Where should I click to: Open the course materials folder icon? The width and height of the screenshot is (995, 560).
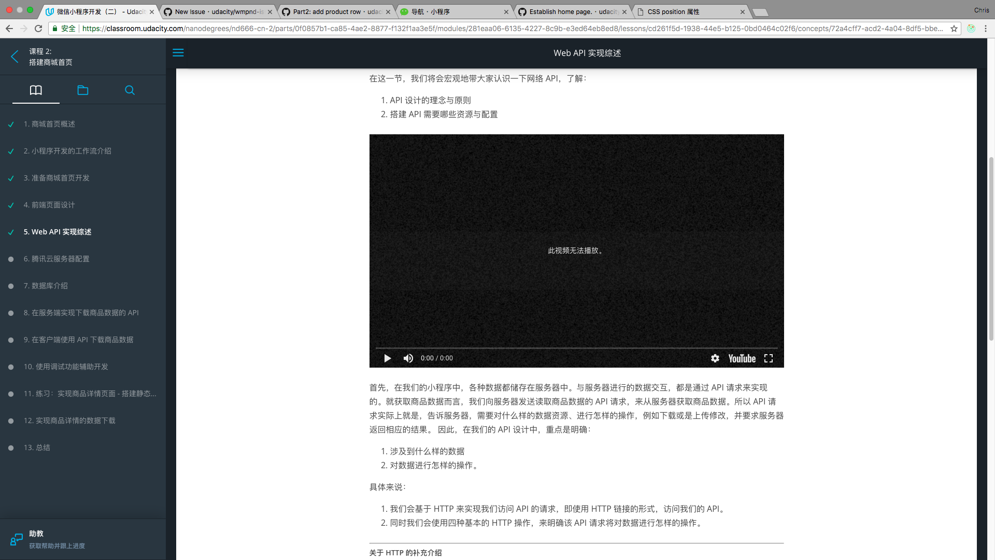tap(83, 90)
